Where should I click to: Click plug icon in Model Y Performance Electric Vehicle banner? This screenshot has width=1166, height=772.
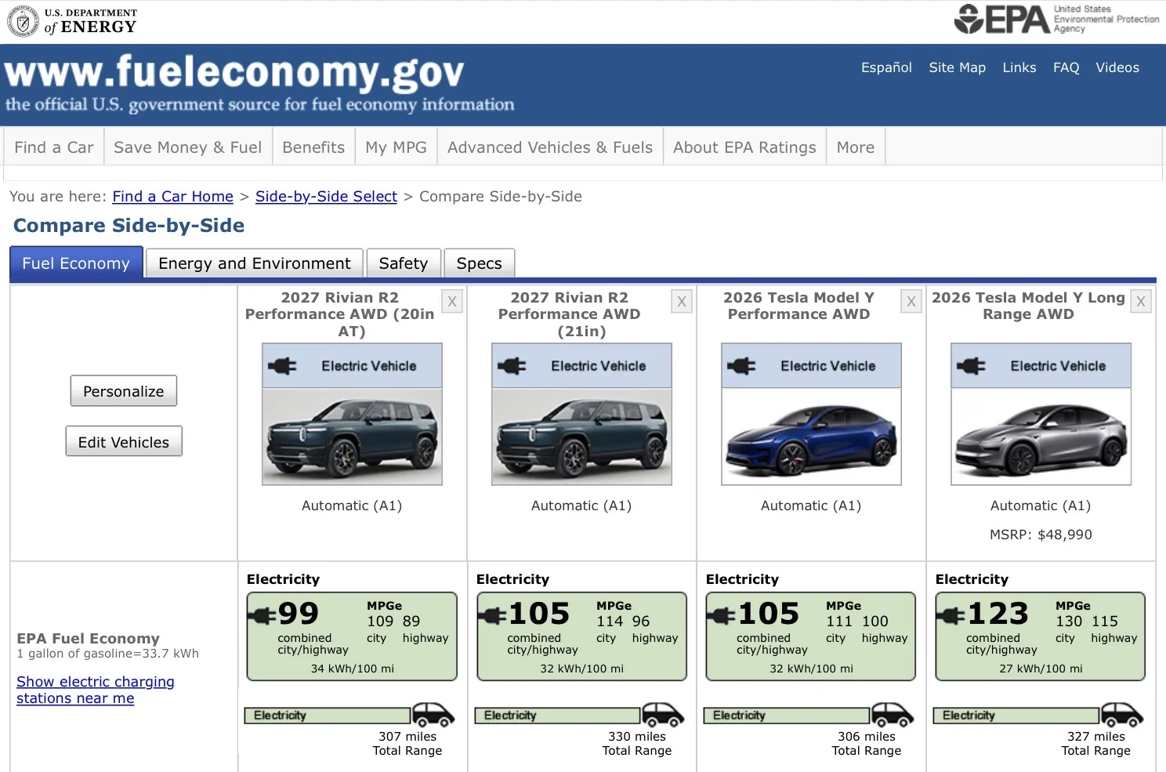click(x=741, y=366)
